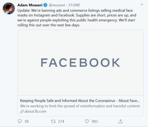The width and height of the screenshot is (148, 127).
Task: Open the @mosseri handle link
Action: coord(57,5)
